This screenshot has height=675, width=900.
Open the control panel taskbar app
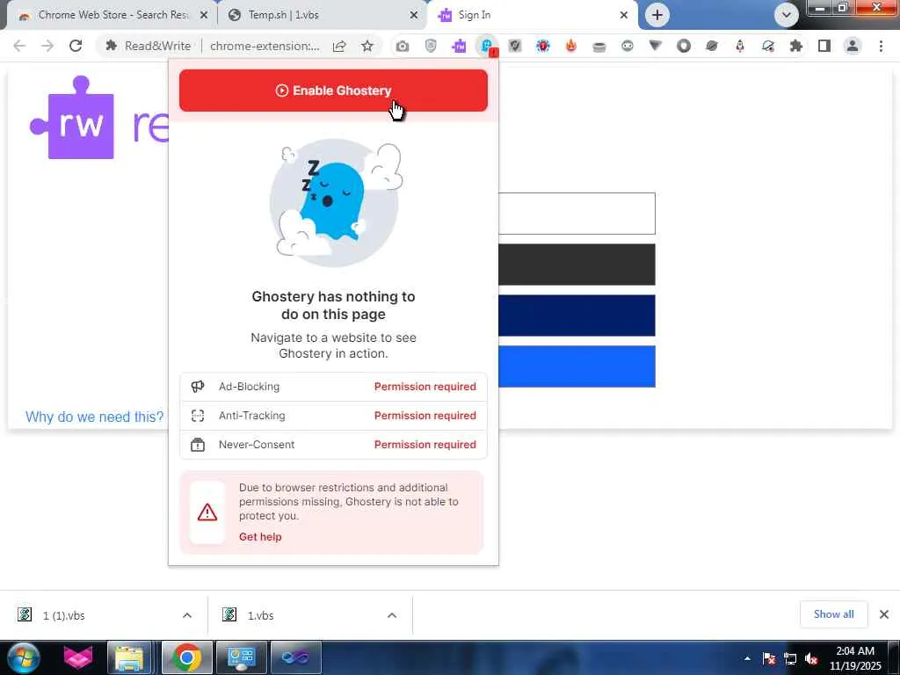(x=241, y=657)
